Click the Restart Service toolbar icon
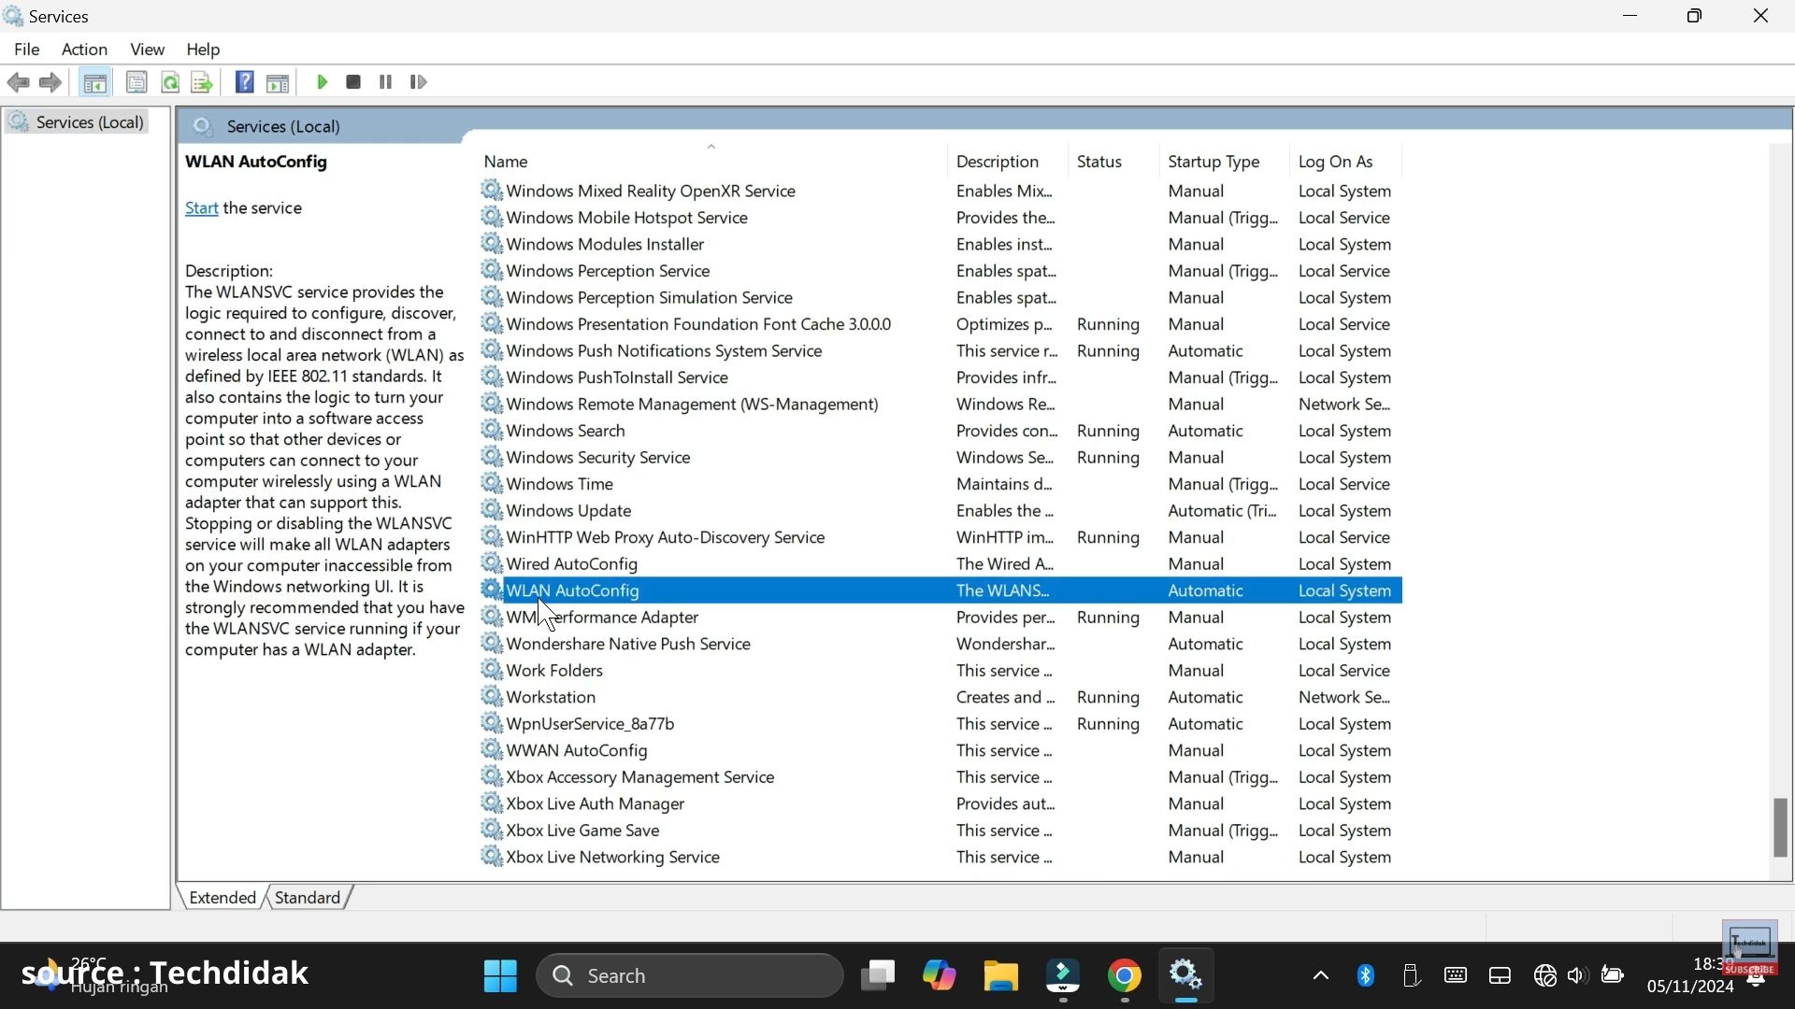 pyautogui.click(x=418, y=82)
